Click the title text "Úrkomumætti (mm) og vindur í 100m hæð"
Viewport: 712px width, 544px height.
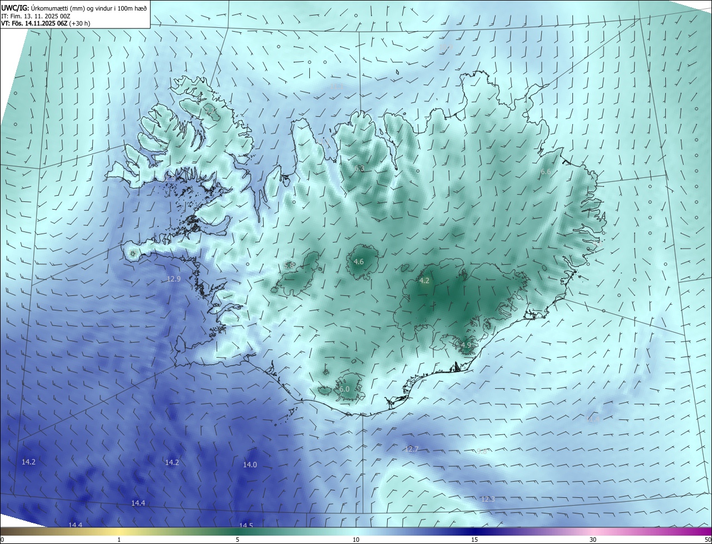pyautogui.click(x=89, y=8)
